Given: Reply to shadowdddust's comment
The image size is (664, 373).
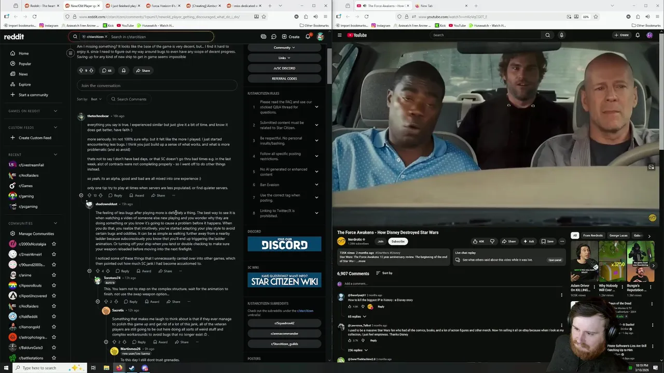Looking at the screenshot, I should coord(122,271).
